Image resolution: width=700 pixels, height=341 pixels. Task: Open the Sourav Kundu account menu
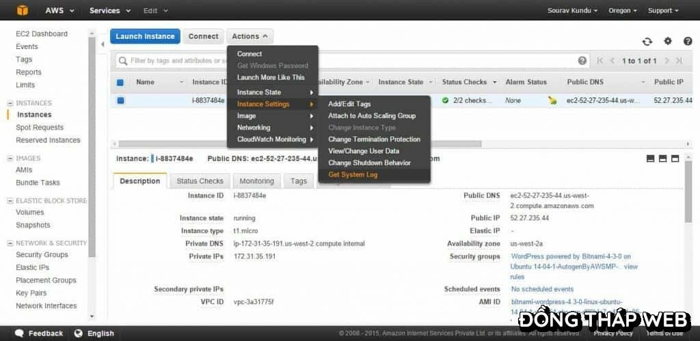coord(572,10)
